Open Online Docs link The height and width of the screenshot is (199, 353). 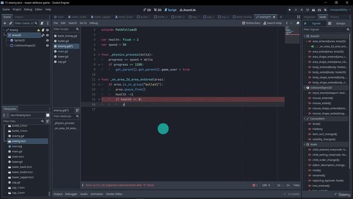tap(252, 23)
